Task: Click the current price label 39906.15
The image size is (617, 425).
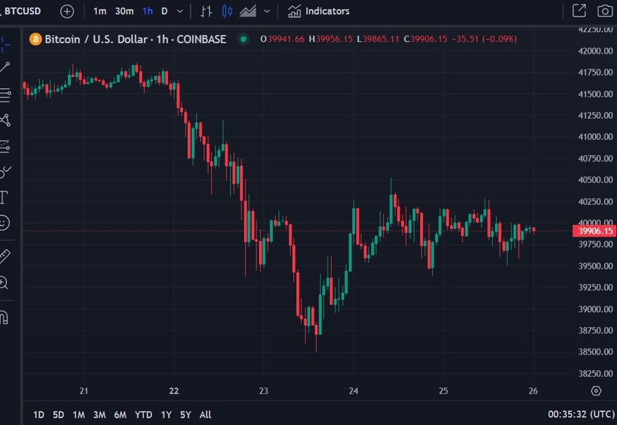Action: click(x=594, y=231)
